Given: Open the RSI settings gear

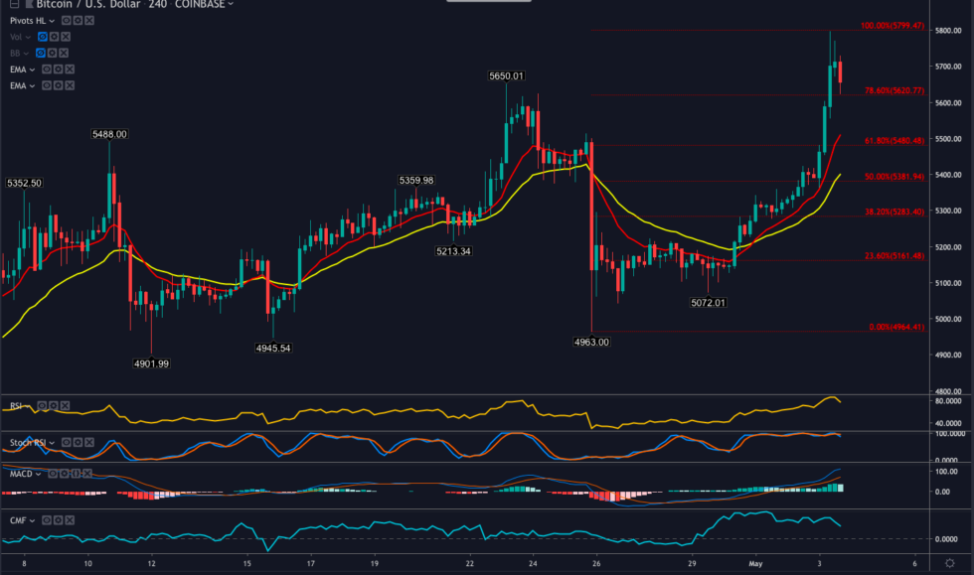Looking at the screenshot, I should click(x=54, y=406).
